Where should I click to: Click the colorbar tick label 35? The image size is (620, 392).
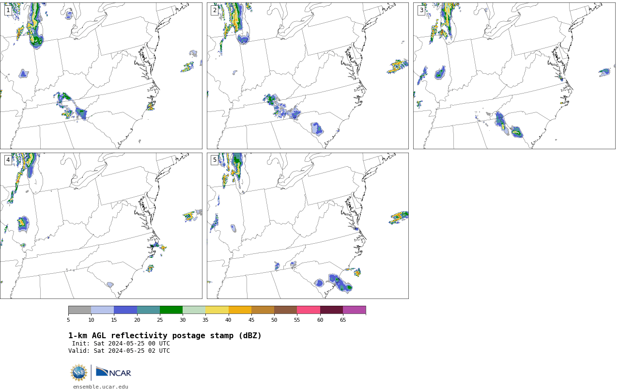205,320
